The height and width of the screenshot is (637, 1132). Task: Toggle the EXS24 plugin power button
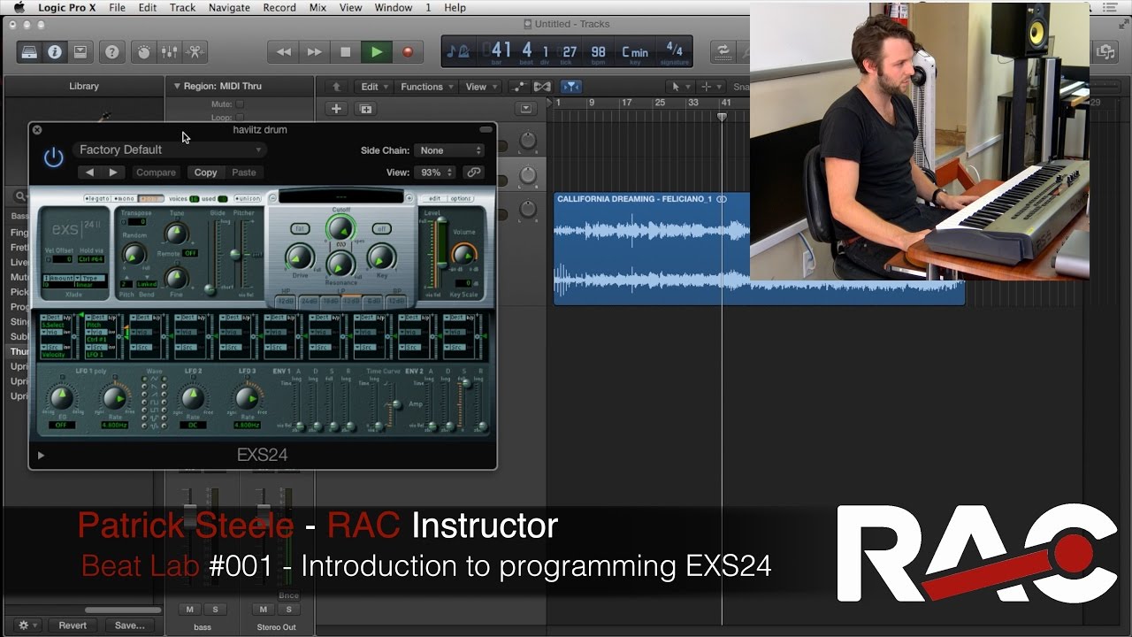pos(54,157)
